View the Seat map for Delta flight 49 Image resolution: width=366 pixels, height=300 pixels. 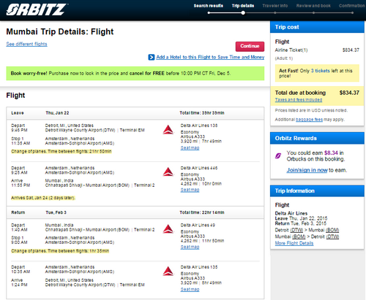click(x=190, y=247)
